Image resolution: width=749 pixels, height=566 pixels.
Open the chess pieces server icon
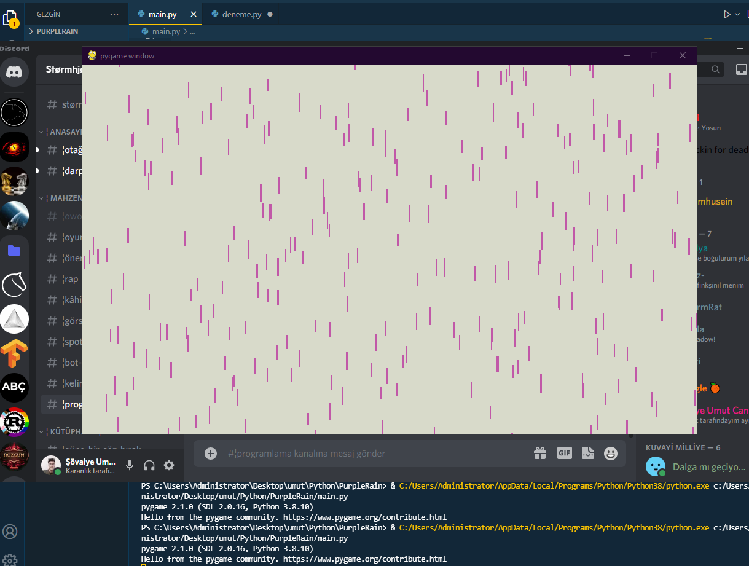(14, 181)
